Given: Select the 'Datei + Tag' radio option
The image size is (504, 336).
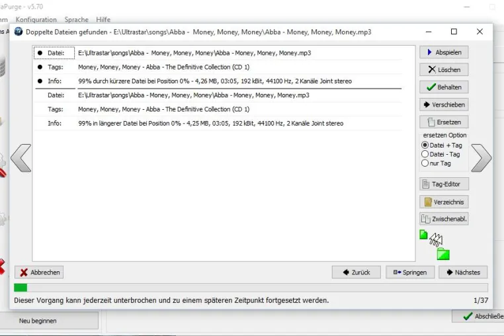Looking at the screenshot, I should coord(442,146).
